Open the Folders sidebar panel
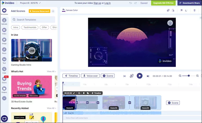Image resolution: width=202 pixels, height=123 pixels. point(4,90)
